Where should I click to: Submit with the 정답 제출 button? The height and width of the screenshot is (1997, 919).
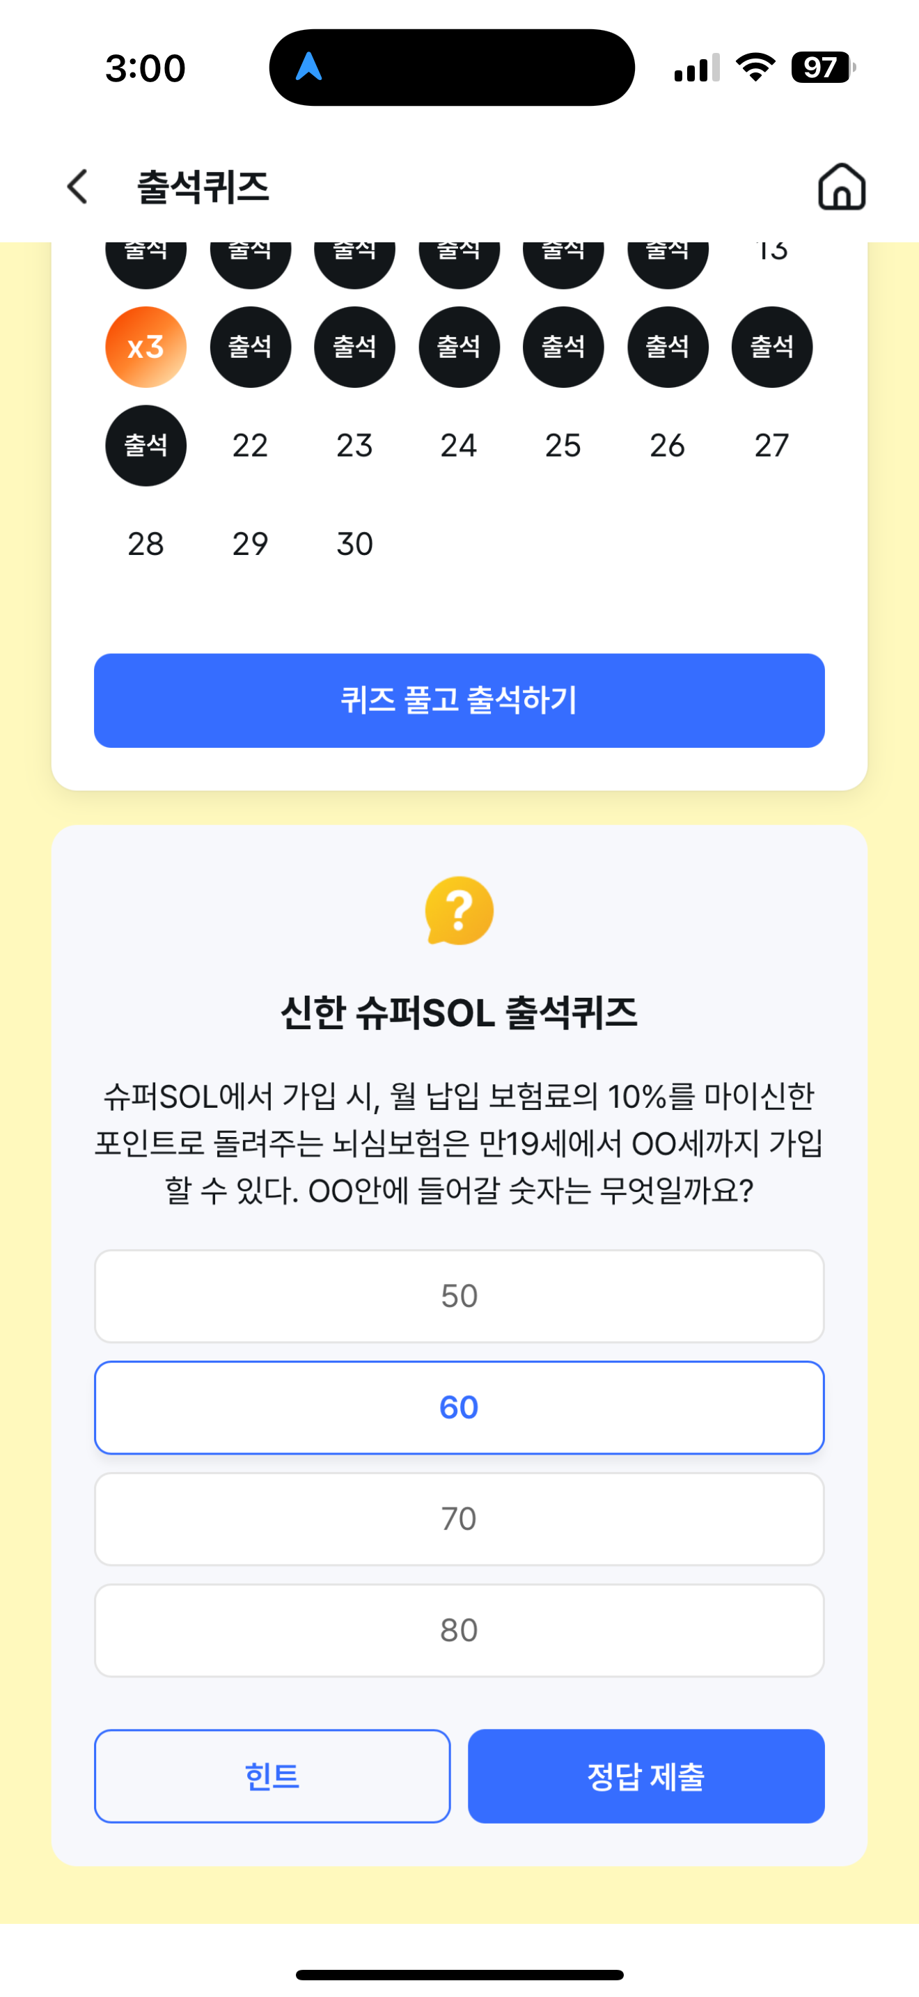(x=646, y=1776)
